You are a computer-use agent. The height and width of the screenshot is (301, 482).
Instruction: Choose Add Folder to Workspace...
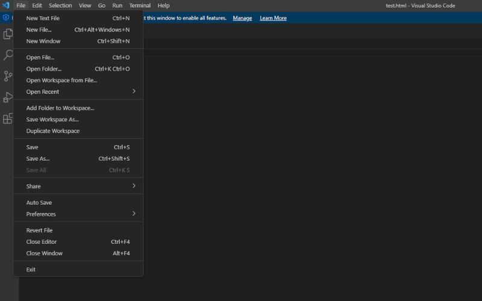click(60, 108)
